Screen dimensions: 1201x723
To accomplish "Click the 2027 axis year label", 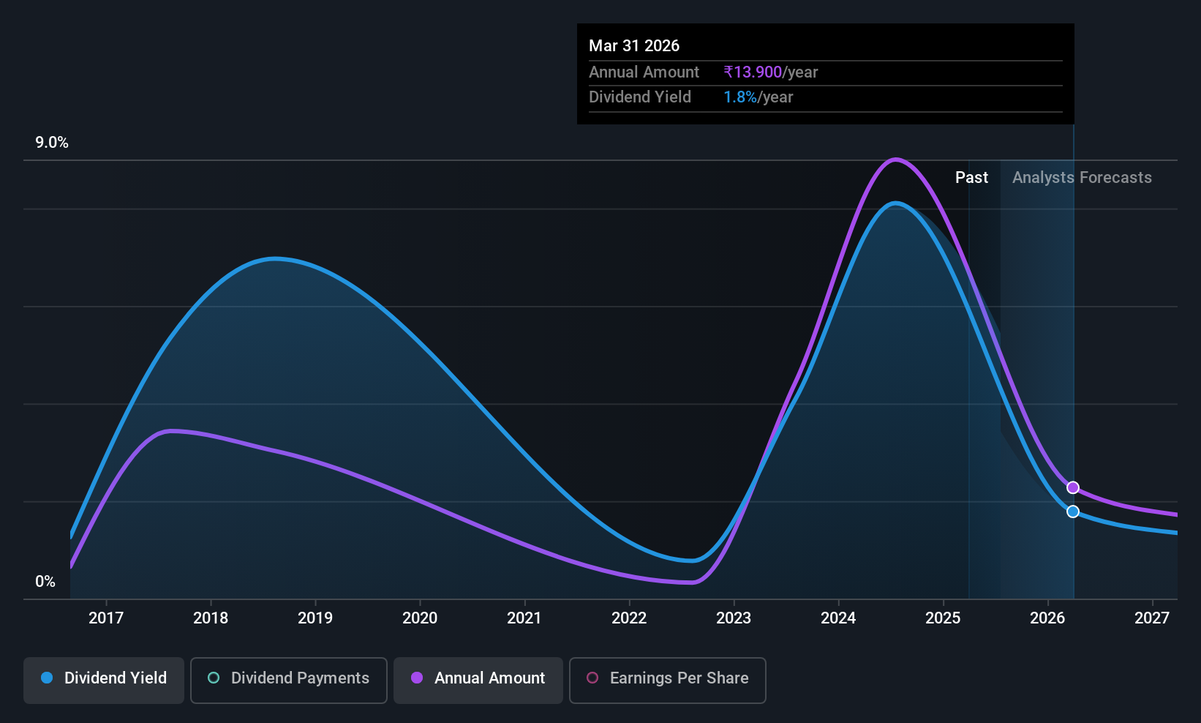I will [1152, 618].
